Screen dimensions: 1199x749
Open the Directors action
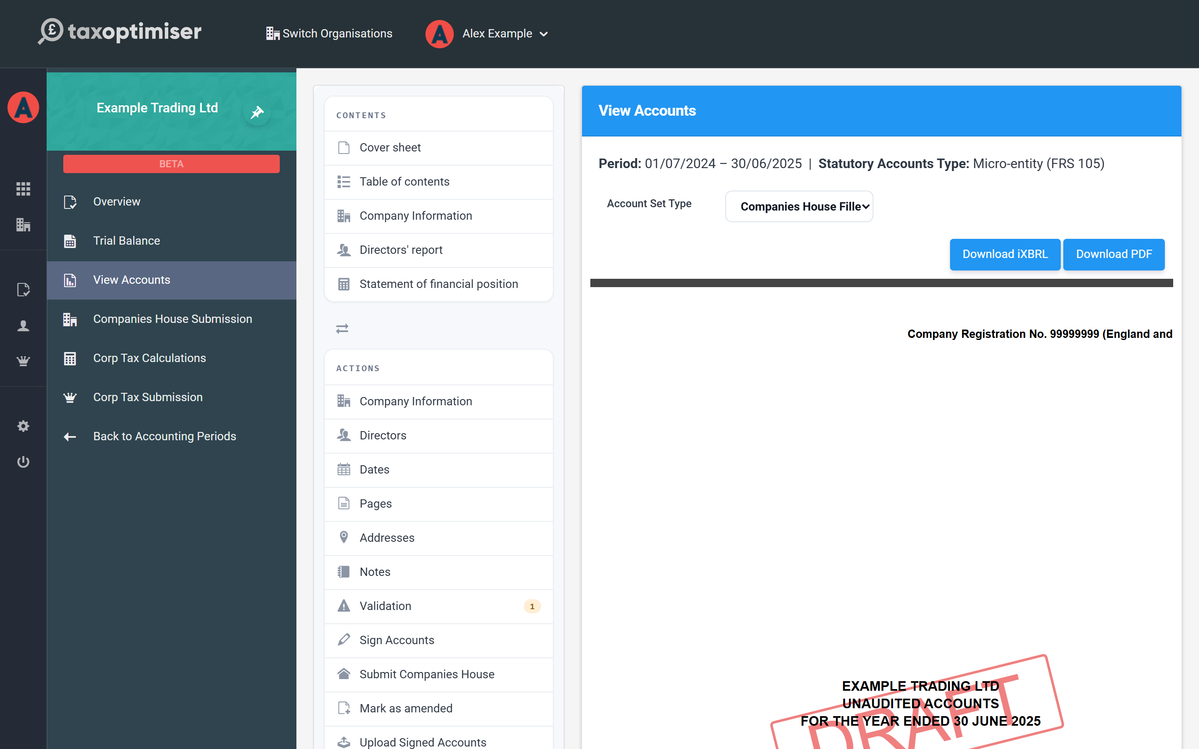click(438, 435)
